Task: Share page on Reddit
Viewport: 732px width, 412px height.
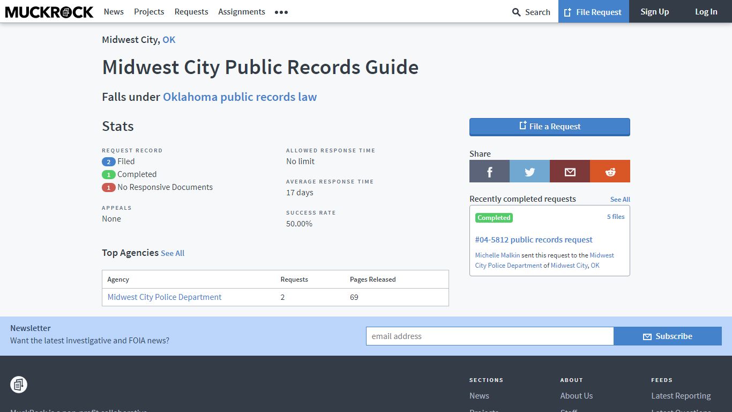Action: click(x=610, y=172)
